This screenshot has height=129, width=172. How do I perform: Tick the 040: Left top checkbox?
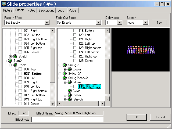[x=20, y=87]
